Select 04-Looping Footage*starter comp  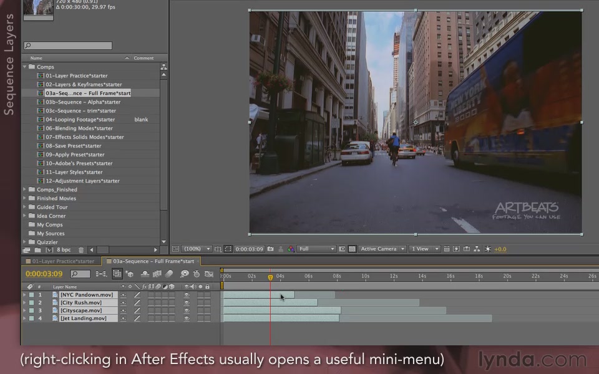(x=80, y=120)
